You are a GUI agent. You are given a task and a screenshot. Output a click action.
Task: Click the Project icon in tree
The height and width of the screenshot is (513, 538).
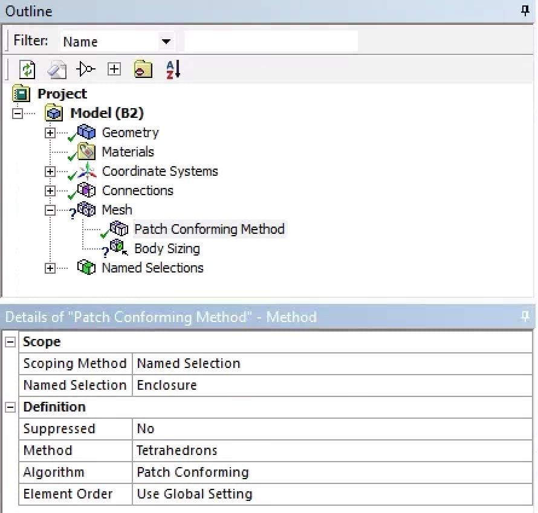coord(21,94)
